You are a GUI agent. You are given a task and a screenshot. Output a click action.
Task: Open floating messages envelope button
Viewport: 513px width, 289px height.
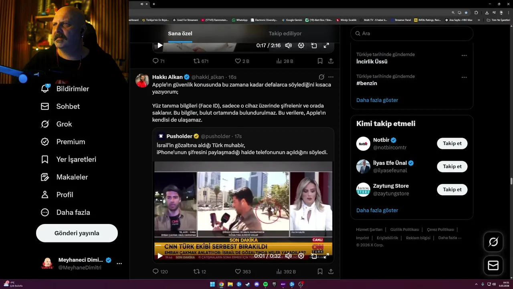coord(493,266)
